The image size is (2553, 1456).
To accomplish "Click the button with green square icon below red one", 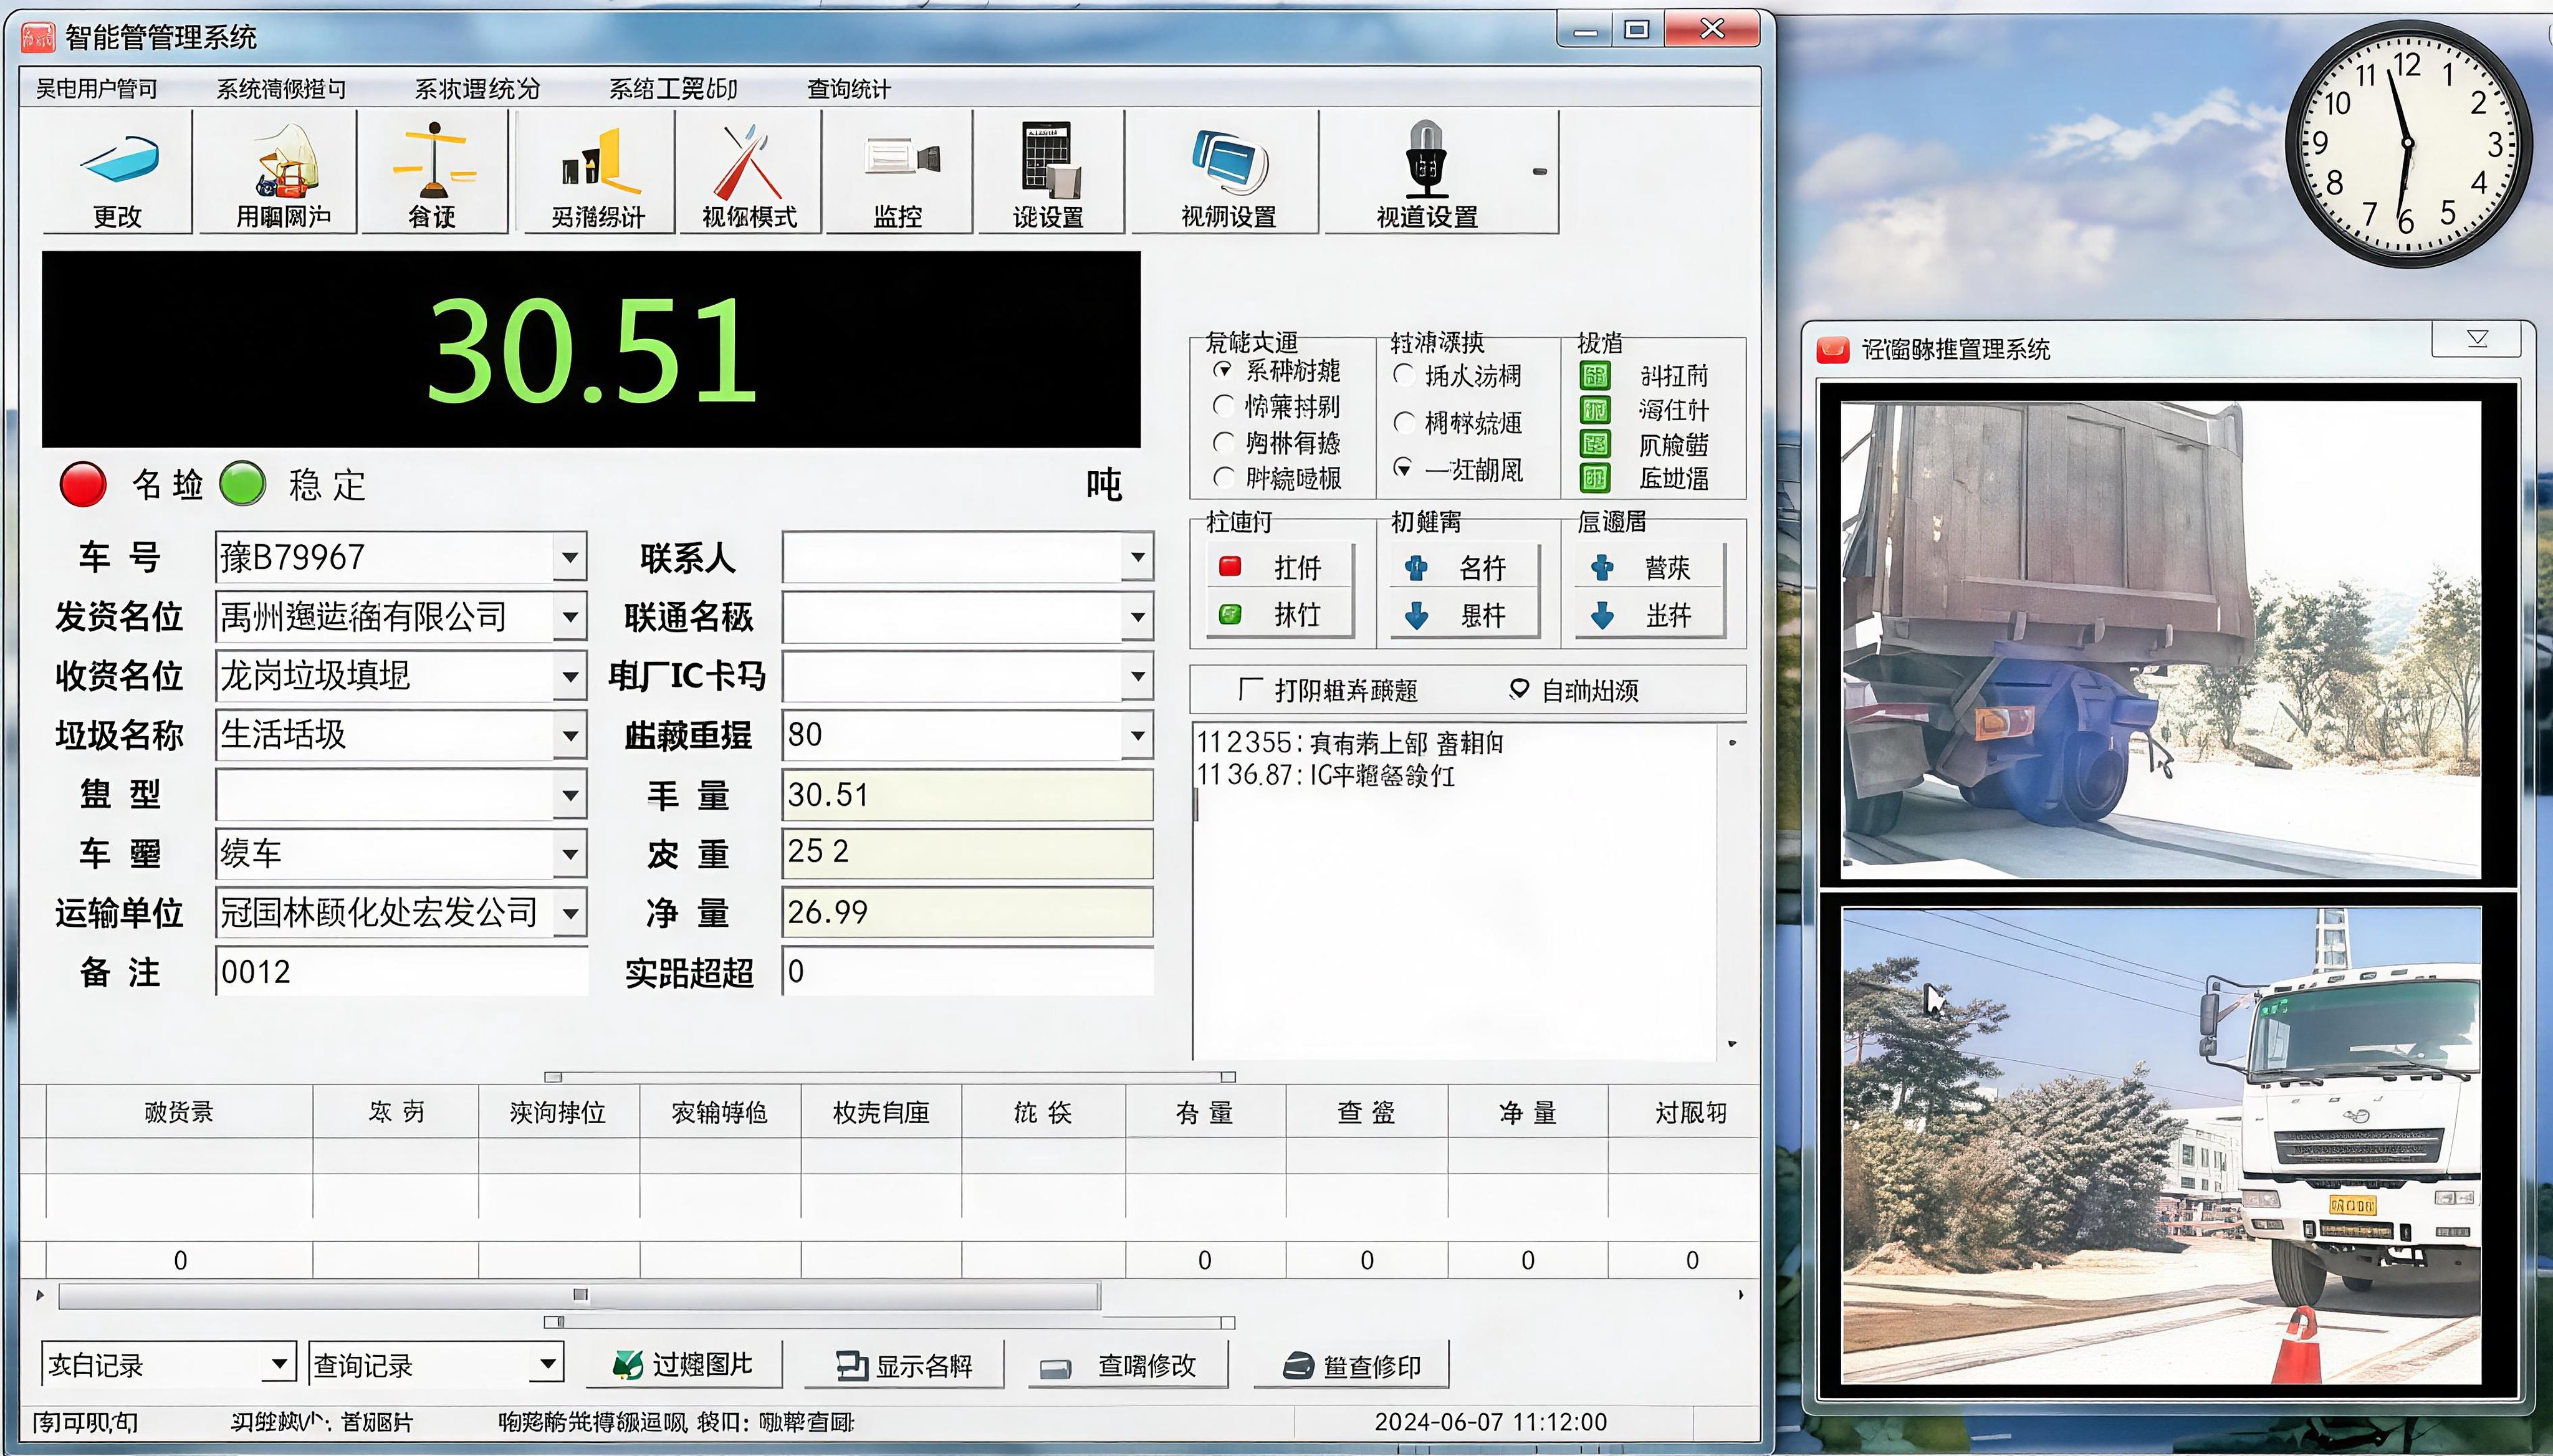I will [1280, 615].
